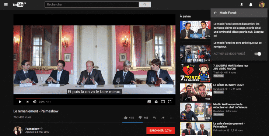Switch to theater mode
Viewport: 269px width, 136px height.
pos(163,102)
